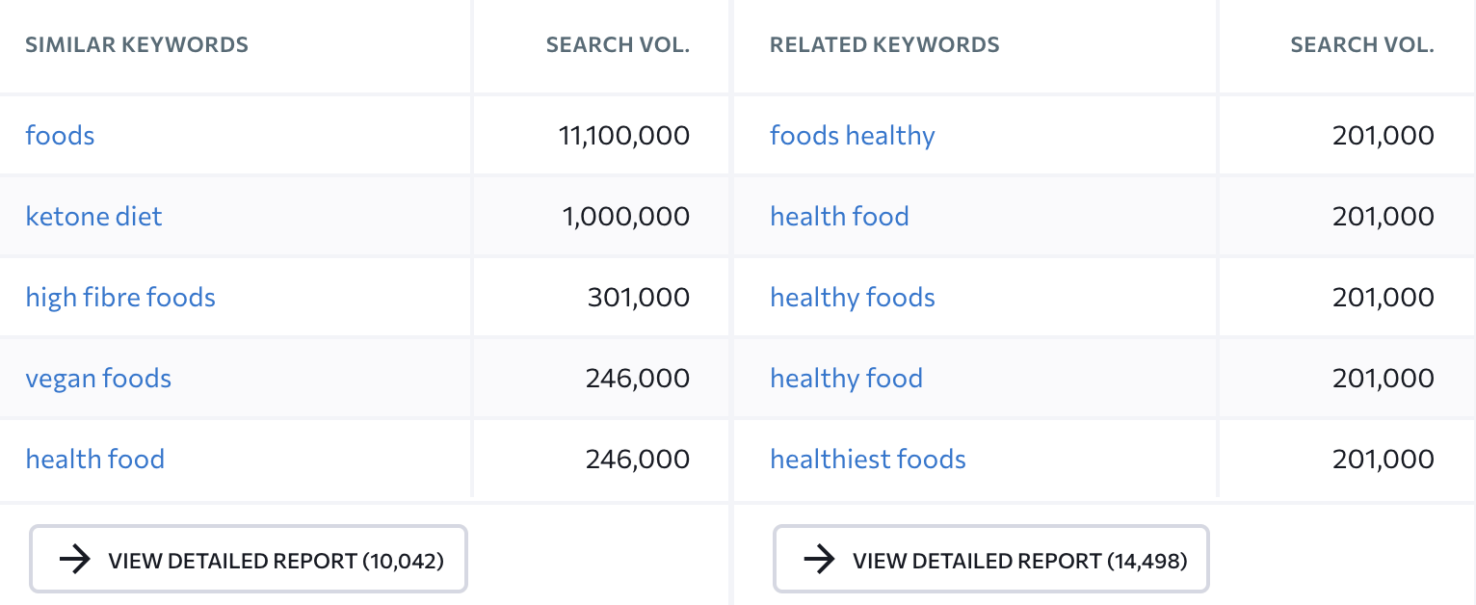The width and height of the screenshot is (1476, 605).
Task: Click Search Vol. header beside Similar Keywords
Action: 618,44
